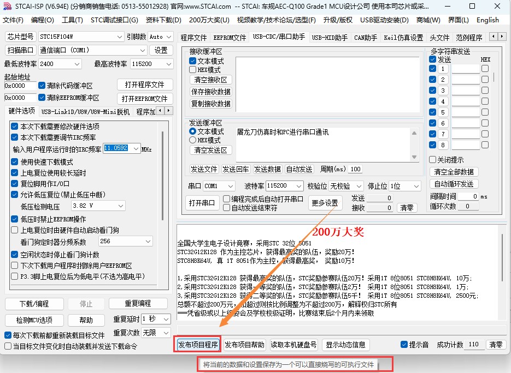Viewport: 511px width, 373px height.
Task: Open the 文件(F) menu
Action: (x=13, y=20)
